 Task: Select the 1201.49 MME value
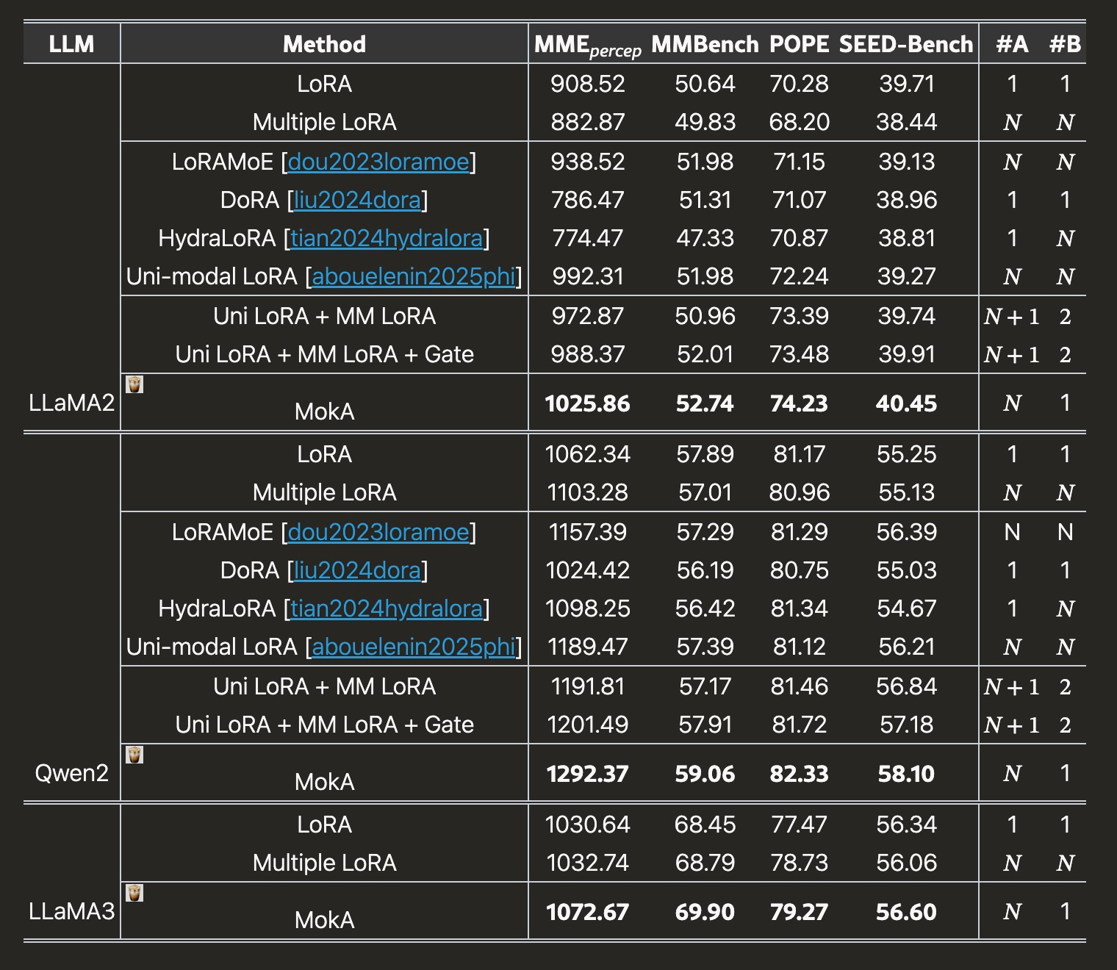587,725
